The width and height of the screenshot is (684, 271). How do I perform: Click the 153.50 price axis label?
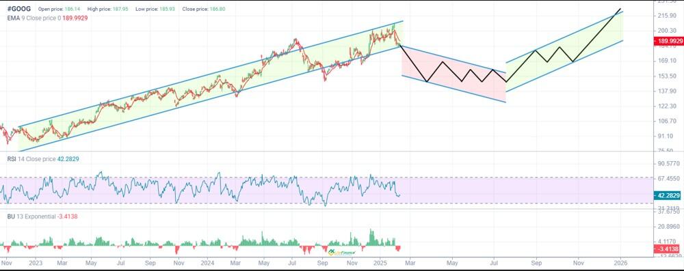[x=667, y=76]
